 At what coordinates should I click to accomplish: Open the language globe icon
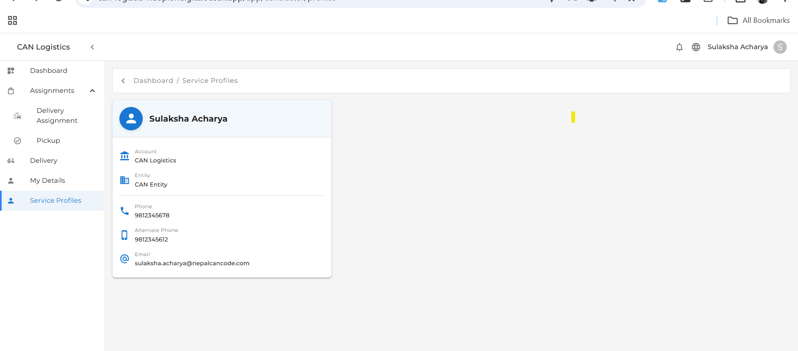(x=696, y=47)
